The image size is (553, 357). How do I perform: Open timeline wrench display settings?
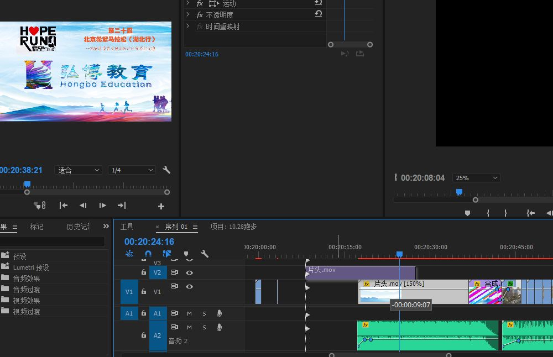coord(205,254)
